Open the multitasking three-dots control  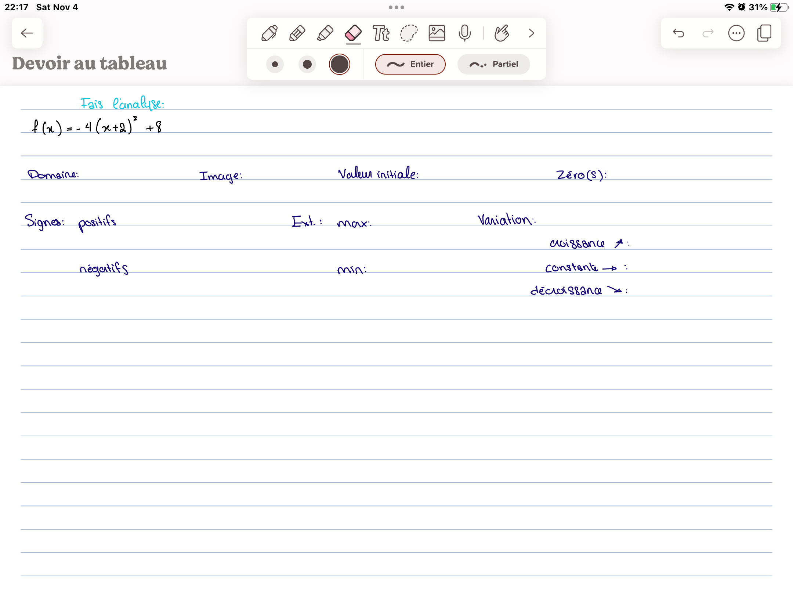(396, 7)
